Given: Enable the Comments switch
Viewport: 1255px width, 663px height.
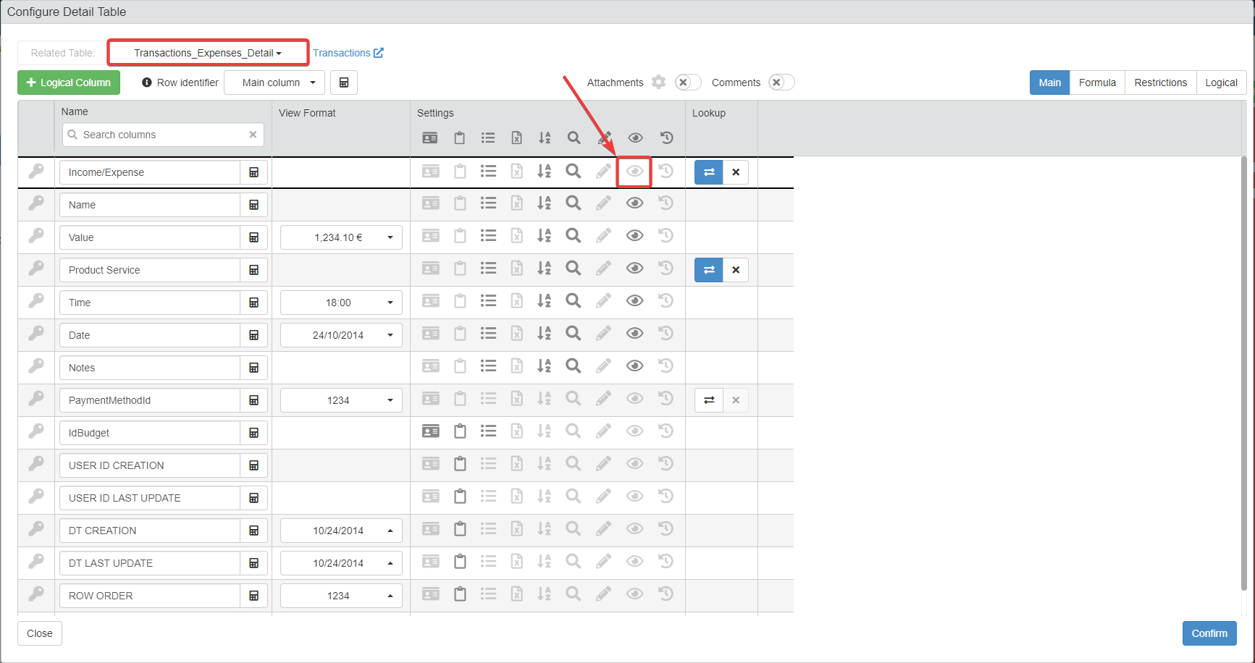Looking at the screenshot, I should [781, 83].
